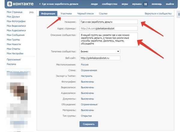Viewport: 180px width, 132px height.
Task: Open the Участники tab
Action: tap(66, 14)
